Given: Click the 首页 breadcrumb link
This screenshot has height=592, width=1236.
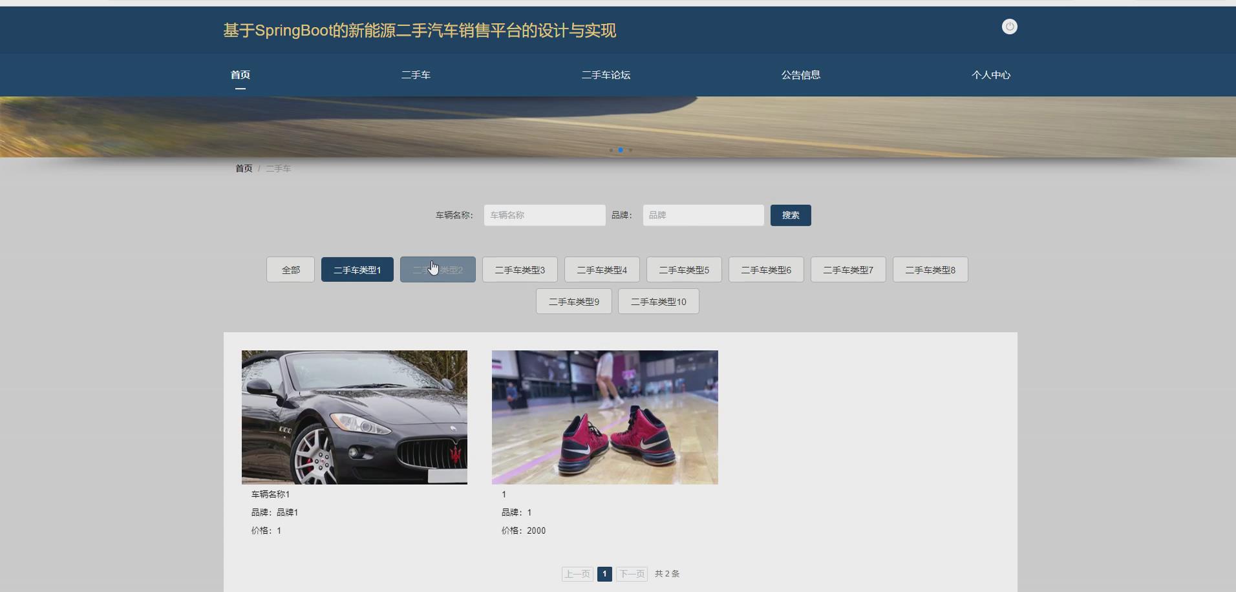Looking at the screenshot, I should click(244, 169).
